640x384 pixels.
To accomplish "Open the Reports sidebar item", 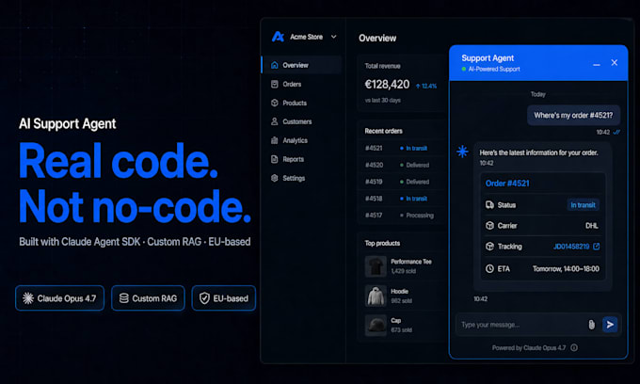I will (301, 159).
